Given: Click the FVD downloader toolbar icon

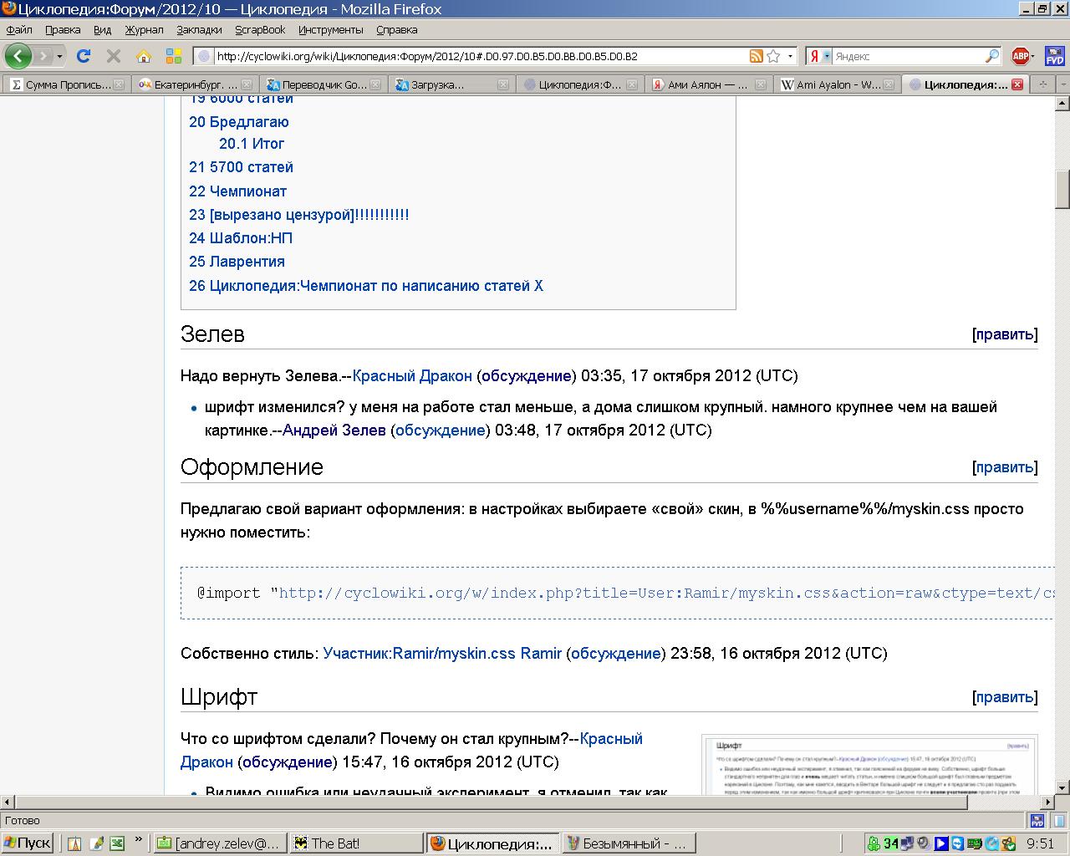Looking at the screenshot, I should tap(1054, 56).
